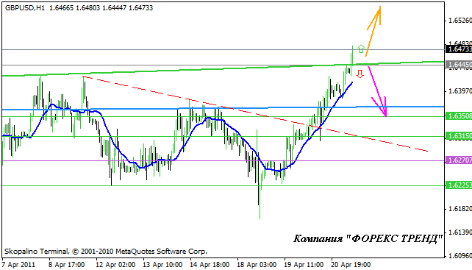
Task: Select the magenta downward forecast arrow
Action: click(x=377, y=92)
